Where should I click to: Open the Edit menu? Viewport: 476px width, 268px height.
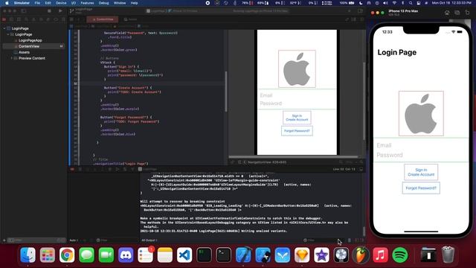click(48, 3)
